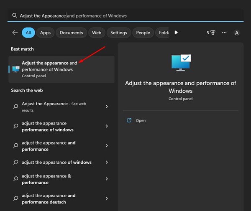Click the back arrow in search filters

[x=15, y=33]
